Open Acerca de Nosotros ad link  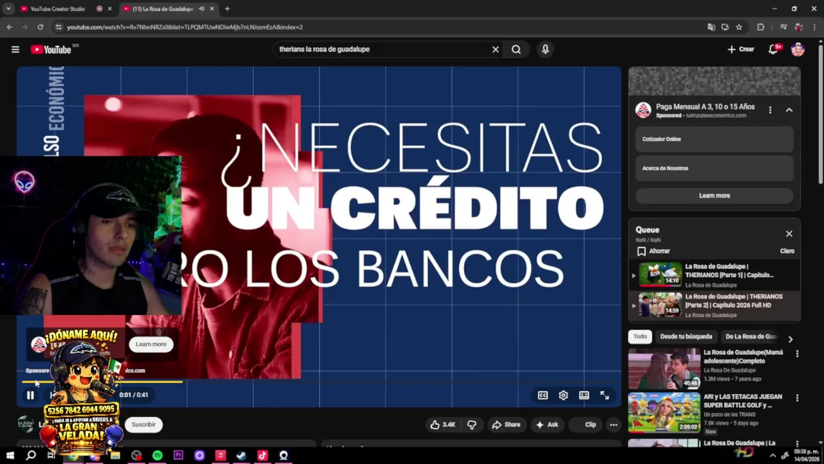coord(715,168)
